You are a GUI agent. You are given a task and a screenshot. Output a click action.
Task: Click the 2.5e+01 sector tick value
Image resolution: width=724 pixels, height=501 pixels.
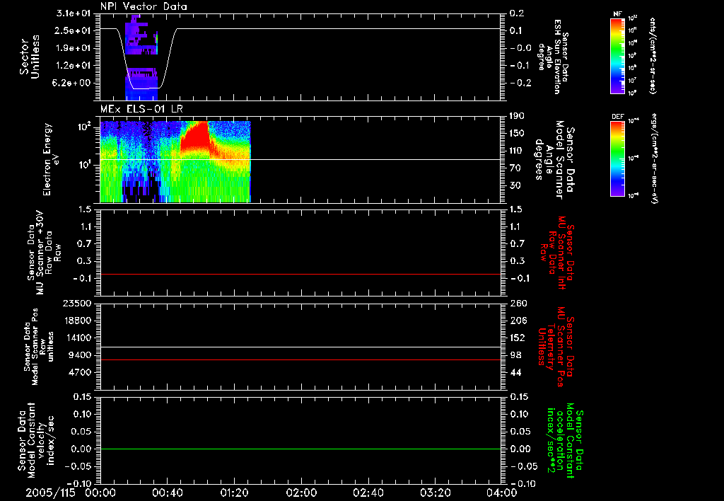click(x=74, y=30)
